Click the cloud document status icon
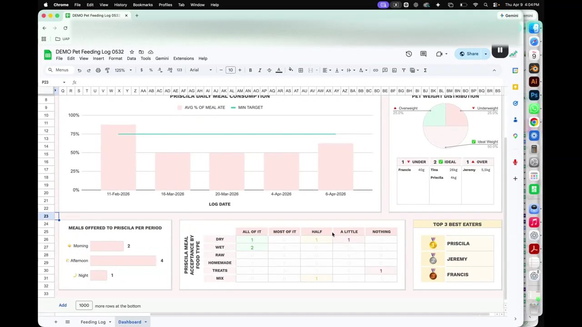The width and height of the screenshot is (582, 327). pos(151,52)
